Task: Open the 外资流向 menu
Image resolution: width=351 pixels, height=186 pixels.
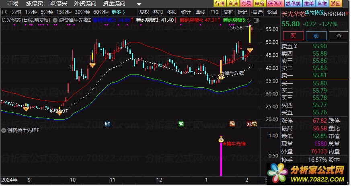Action: (x=85, y=3)
